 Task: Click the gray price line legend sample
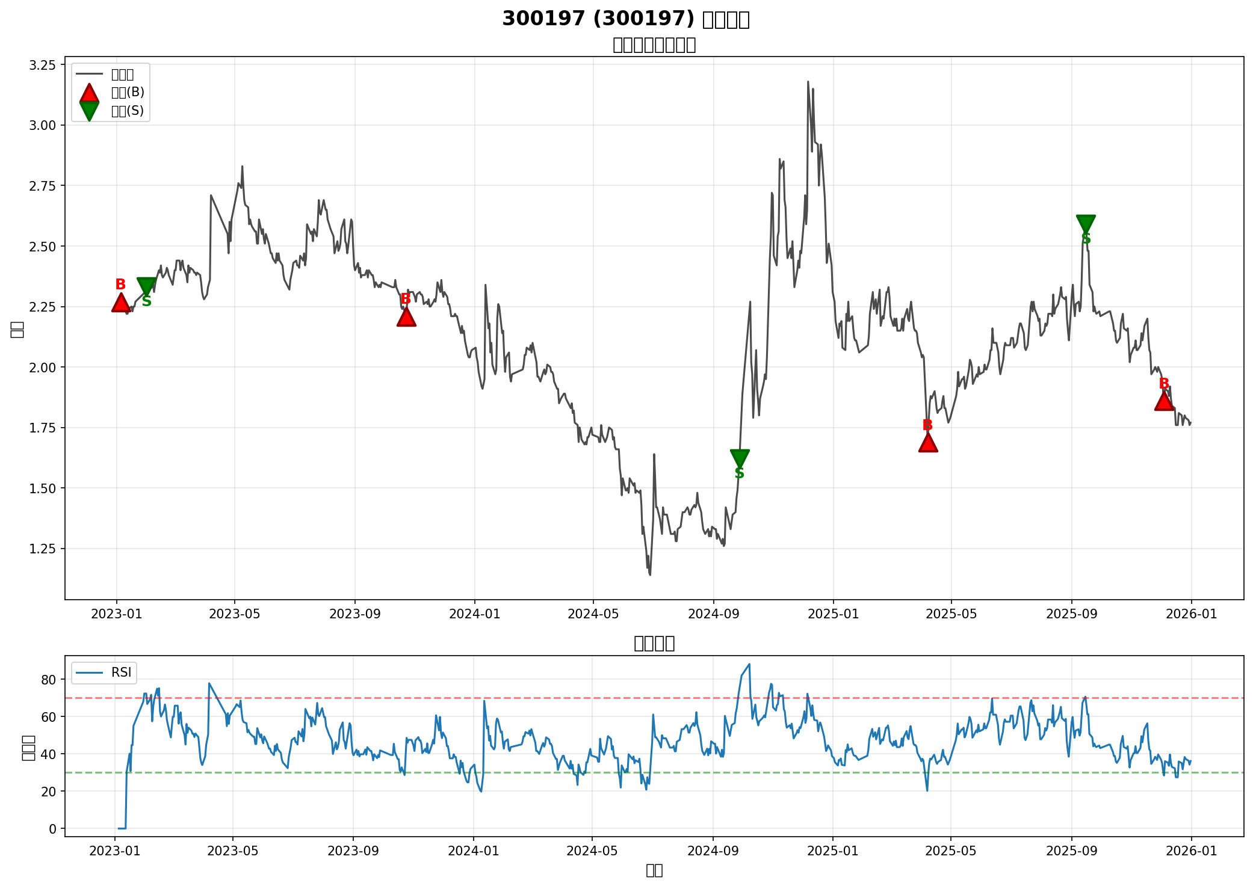(89, 75)
